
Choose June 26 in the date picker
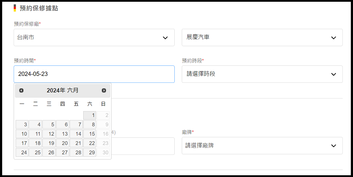pos(49,153)
